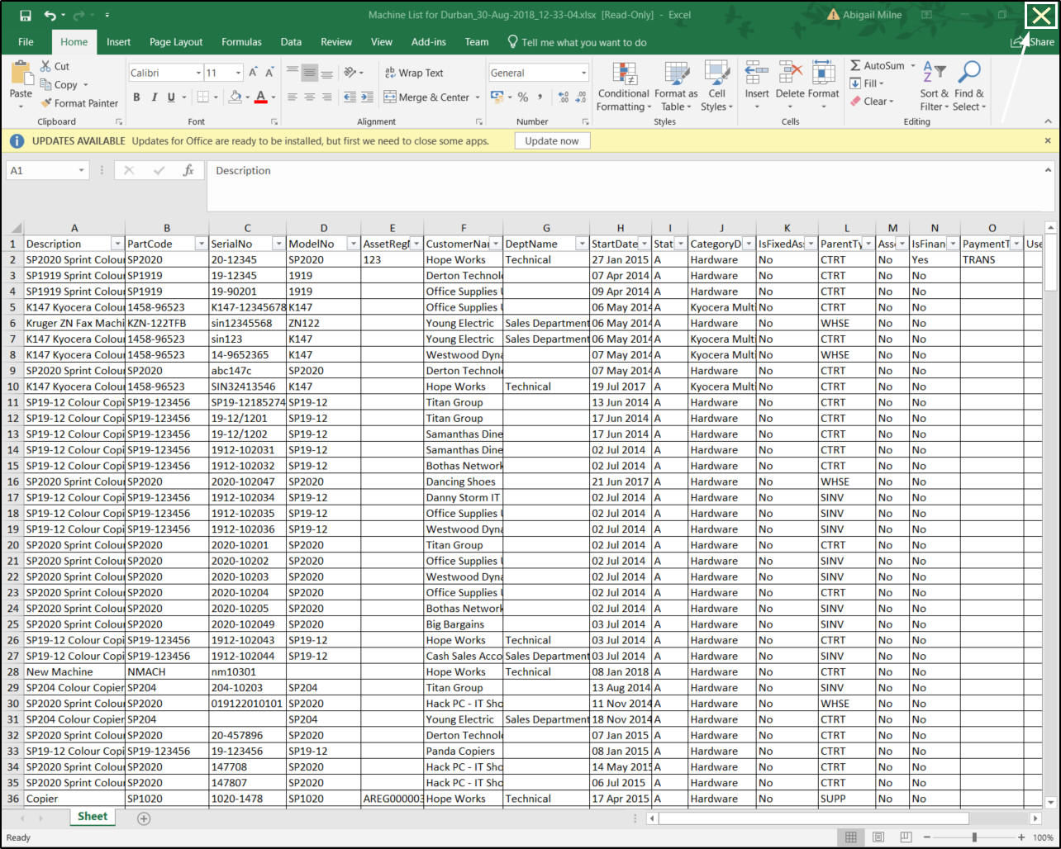
Task: Toggle Wrap Text on selected cells
Action: (414, 73)
